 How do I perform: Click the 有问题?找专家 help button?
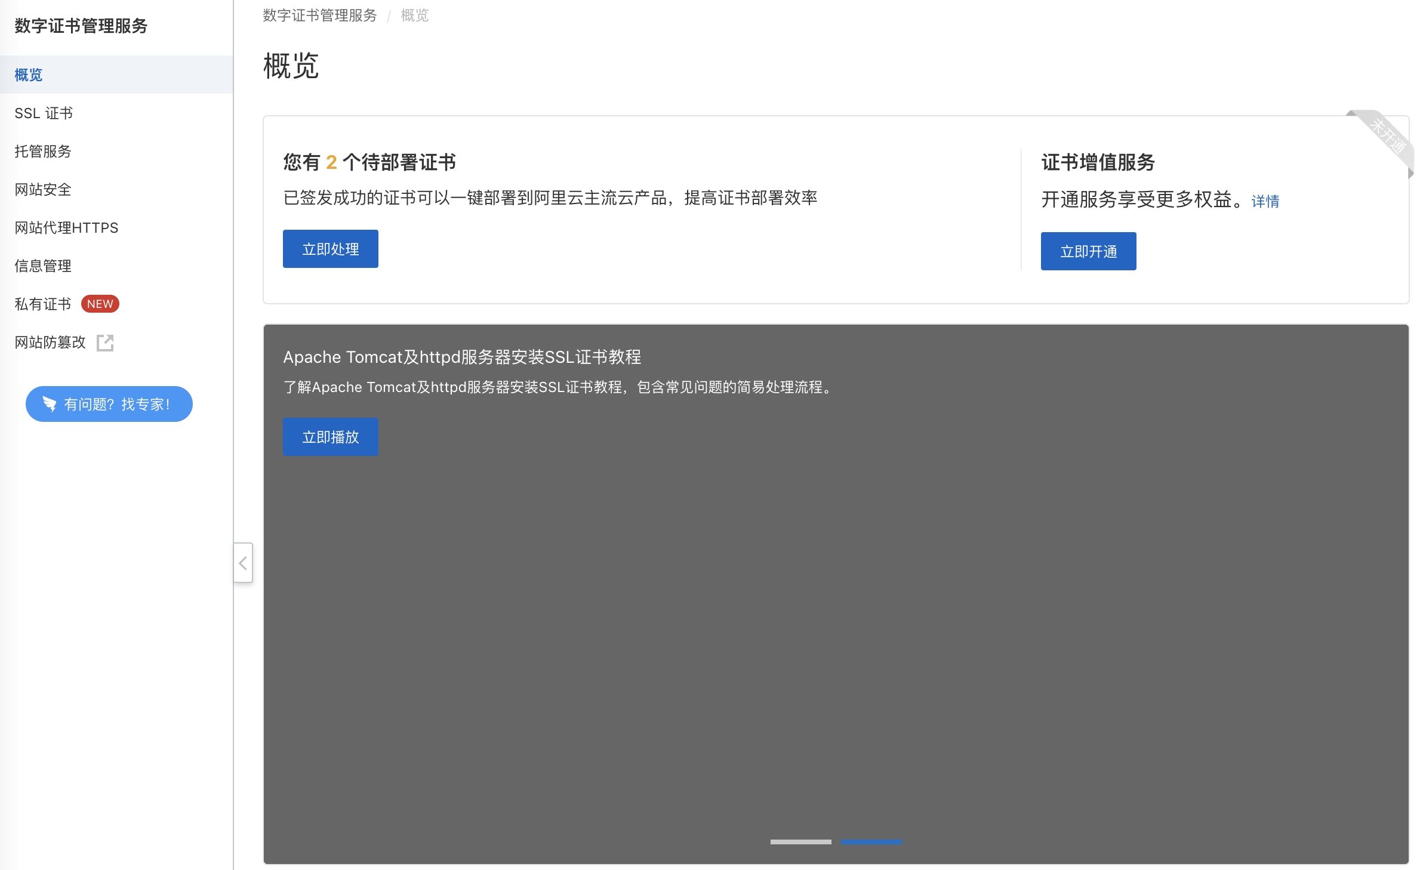pos(109,403)
